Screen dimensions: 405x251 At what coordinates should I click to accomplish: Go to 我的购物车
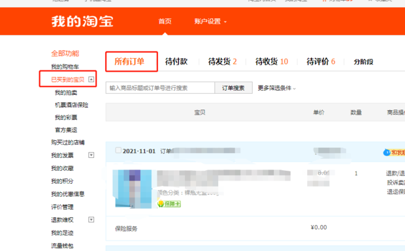(65, 66)
